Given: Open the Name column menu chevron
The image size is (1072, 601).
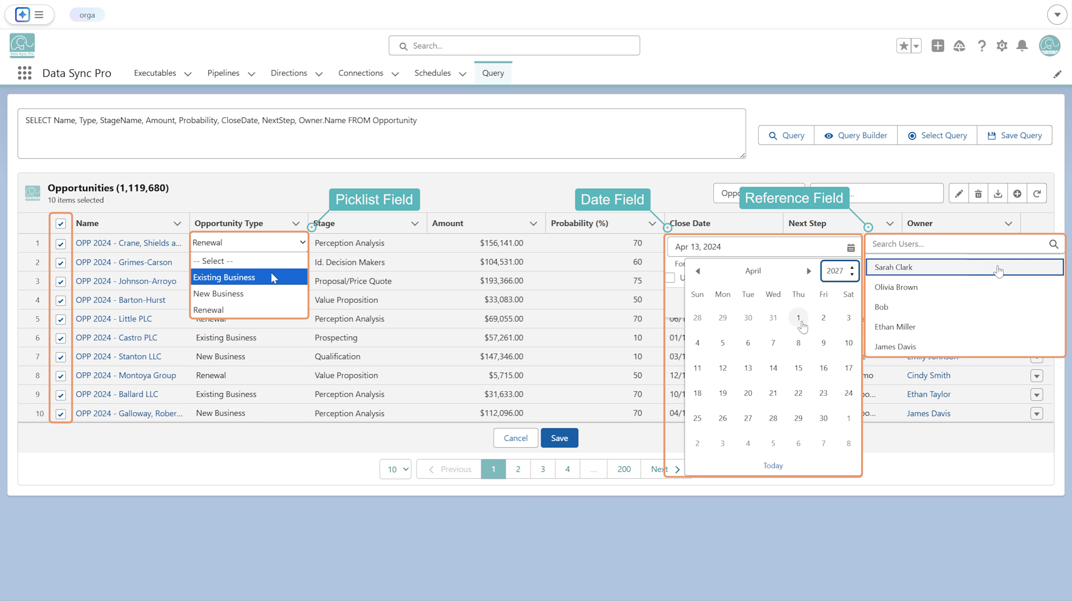Looking at the screenshot, I should [x=177, y=224].
